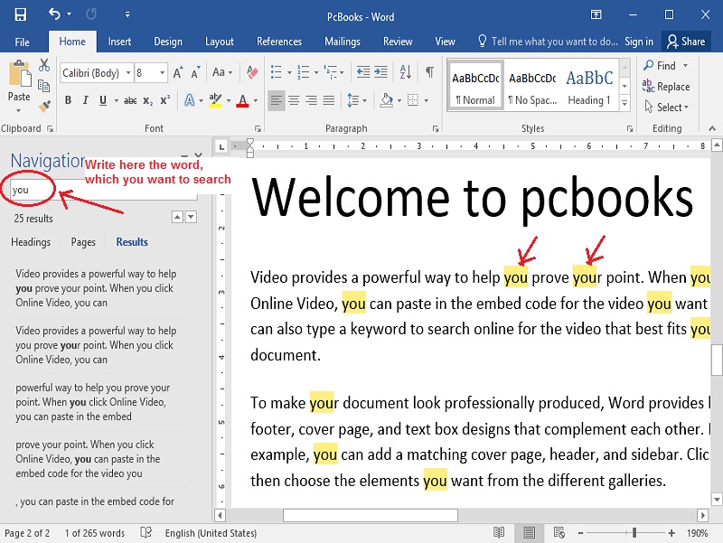Start a numbered list

click(304, 72)
